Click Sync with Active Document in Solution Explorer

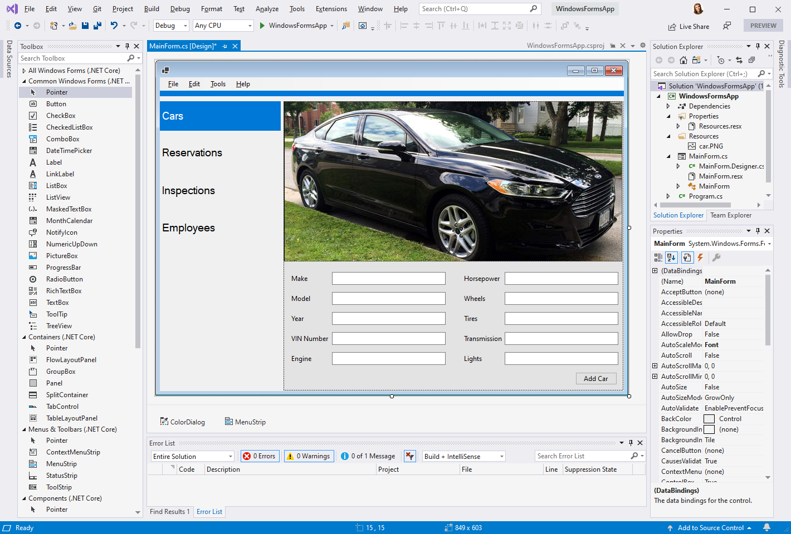click(739, 60)
